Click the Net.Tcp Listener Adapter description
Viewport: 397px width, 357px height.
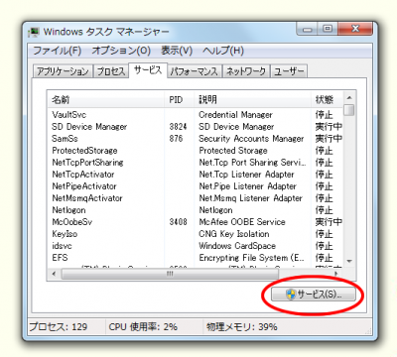(x=246, y=175)
